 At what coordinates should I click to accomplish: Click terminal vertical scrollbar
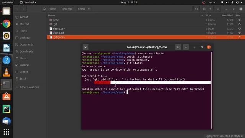[212, 90]
